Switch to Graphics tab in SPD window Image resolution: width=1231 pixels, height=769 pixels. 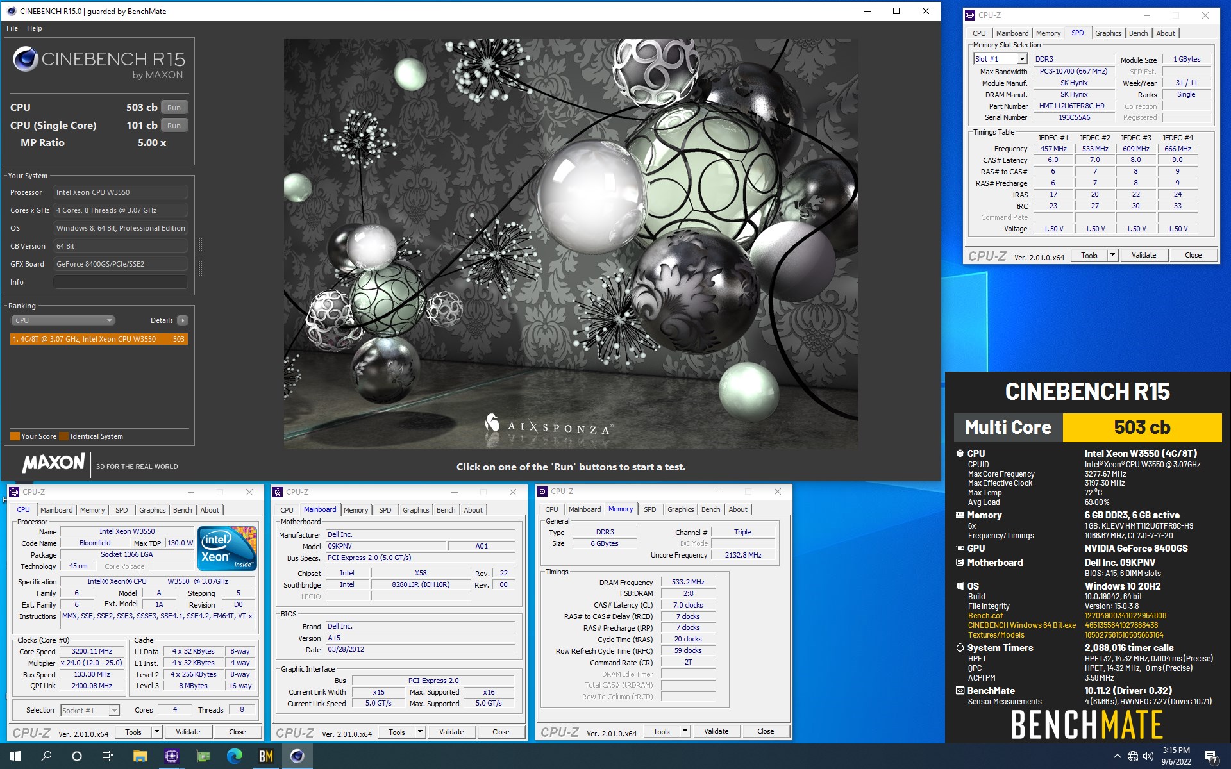(x=1108, y=33)
